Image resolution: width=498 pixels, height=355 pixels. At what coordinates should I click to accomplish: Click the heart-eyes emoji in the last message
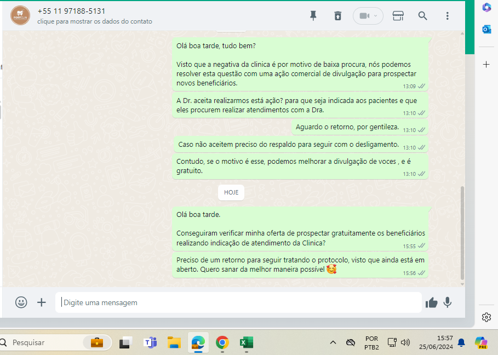point(331,270)
